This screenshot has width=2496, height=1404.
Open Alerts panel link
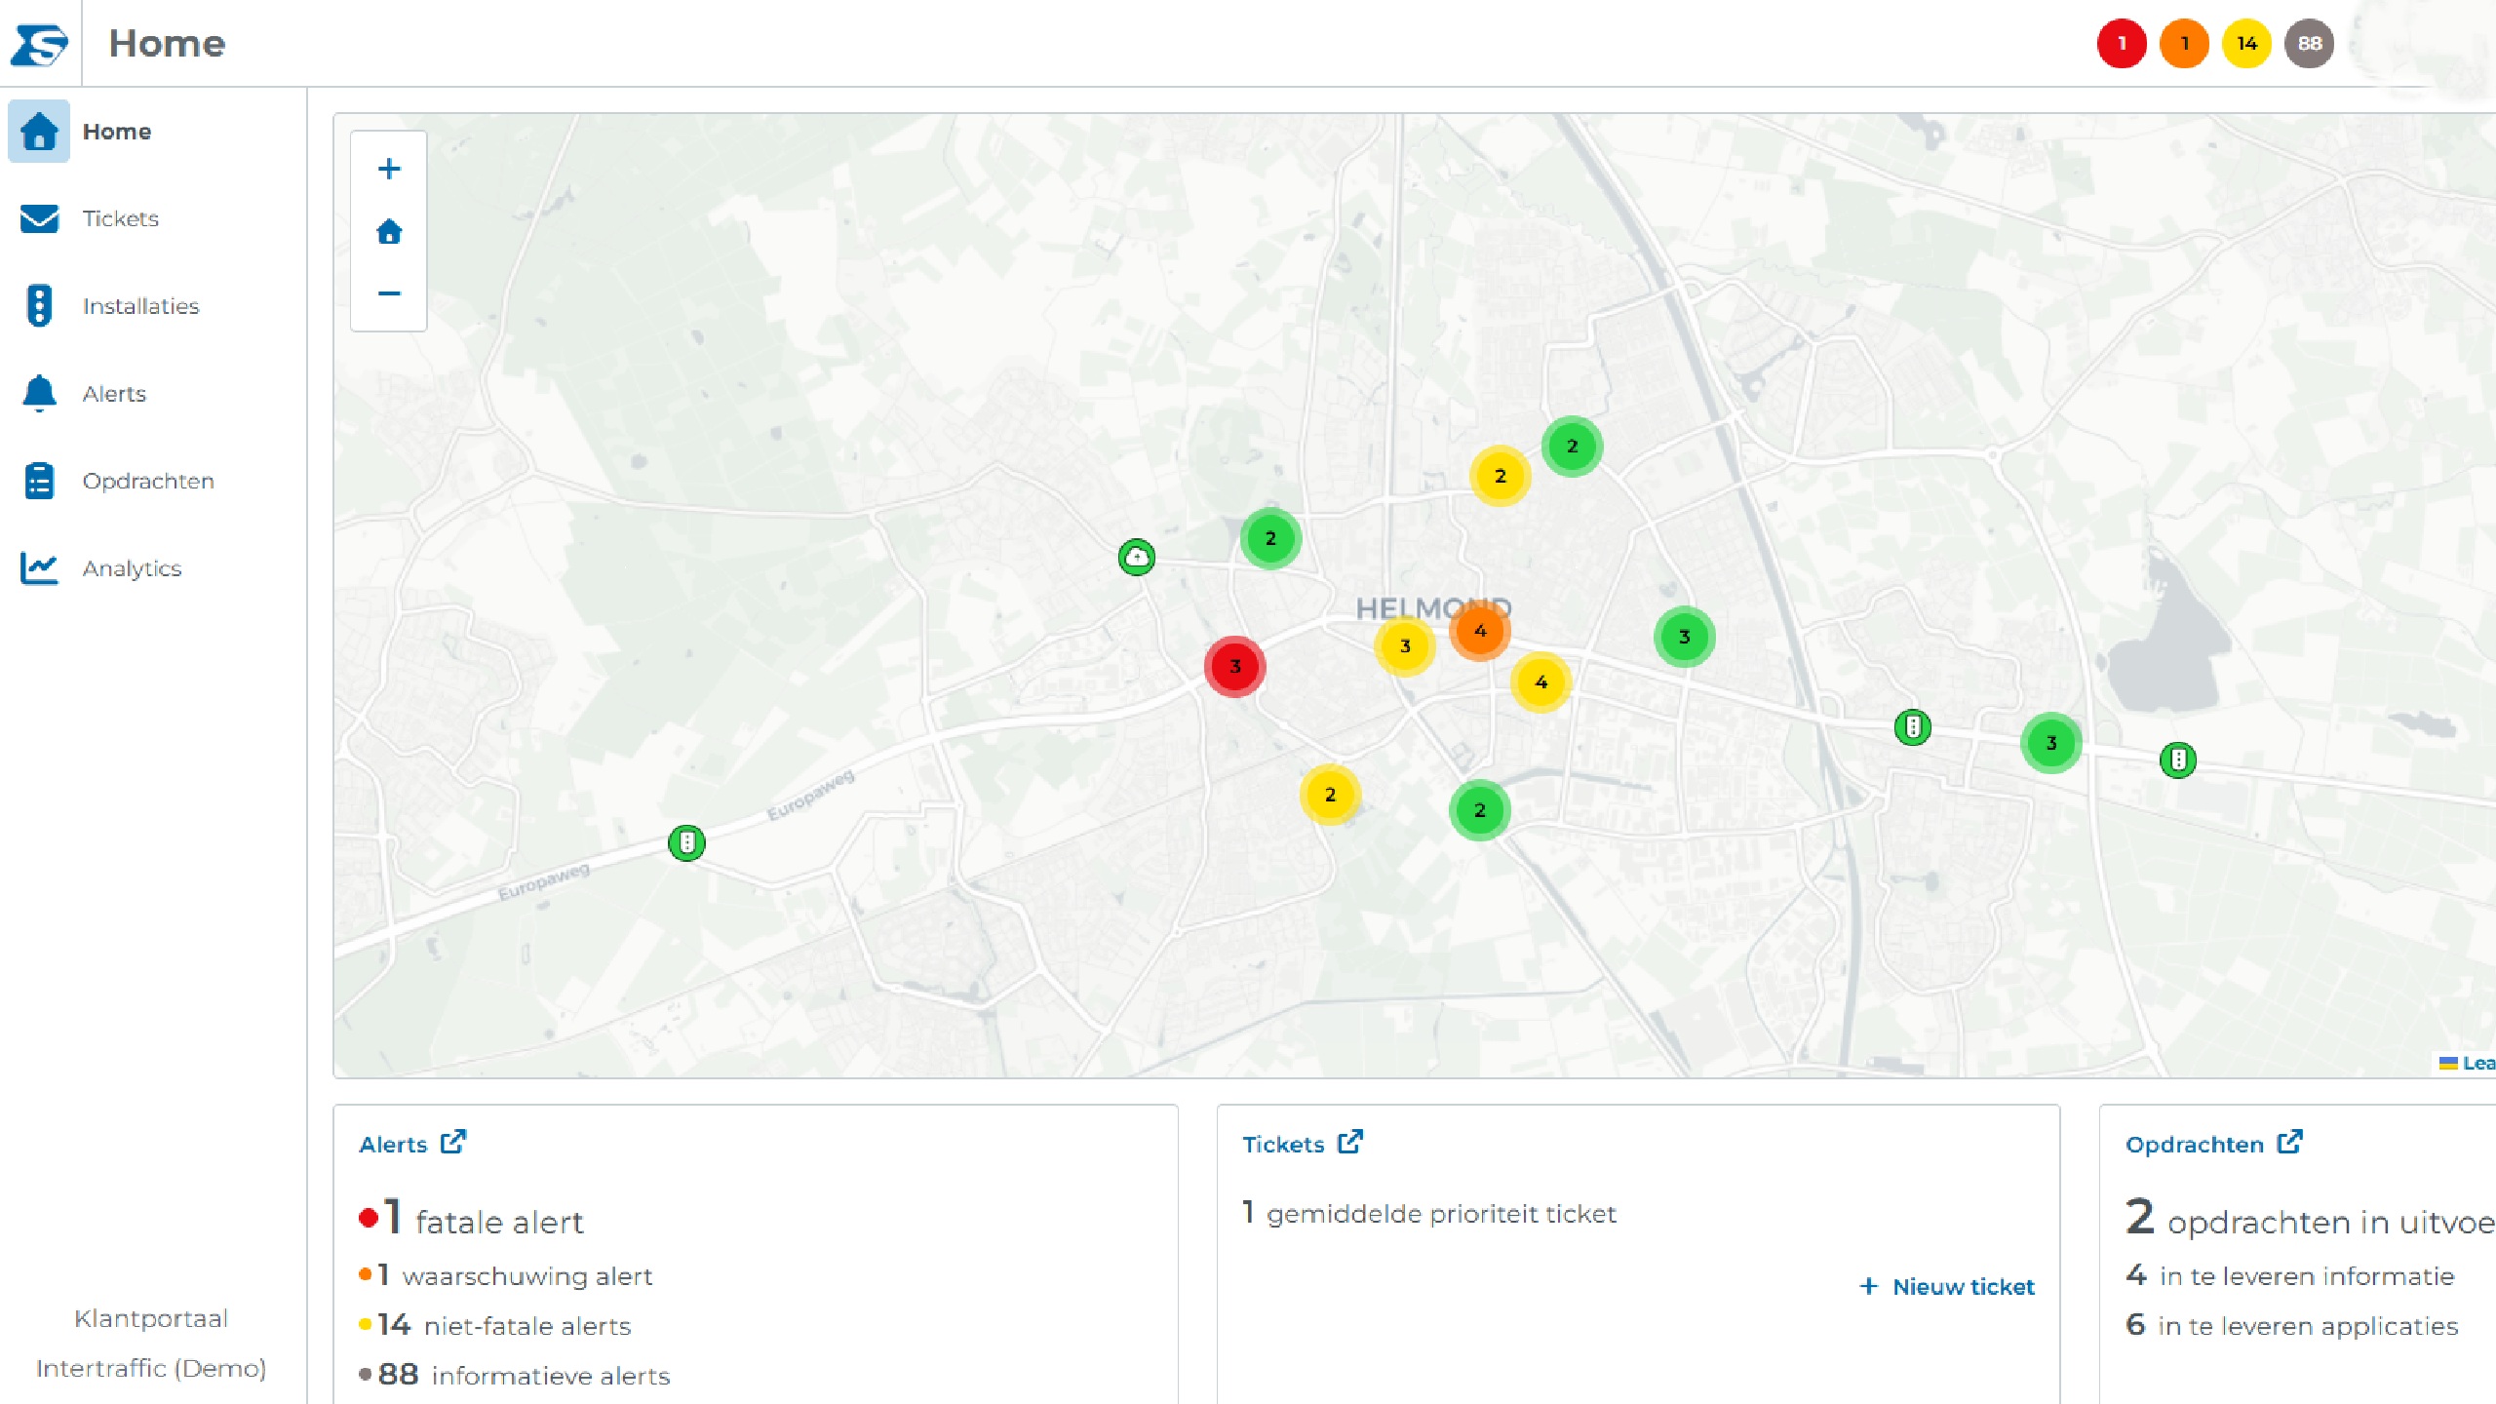click(393, 1145)
